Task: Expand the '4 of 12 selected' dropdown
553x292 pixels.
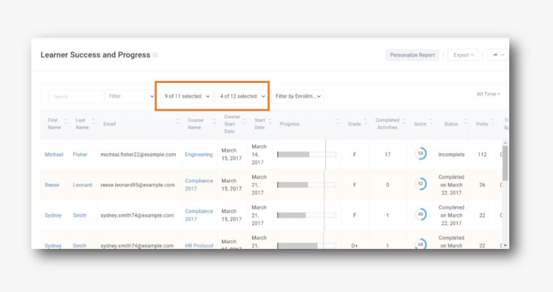Action: coord(242,96)
